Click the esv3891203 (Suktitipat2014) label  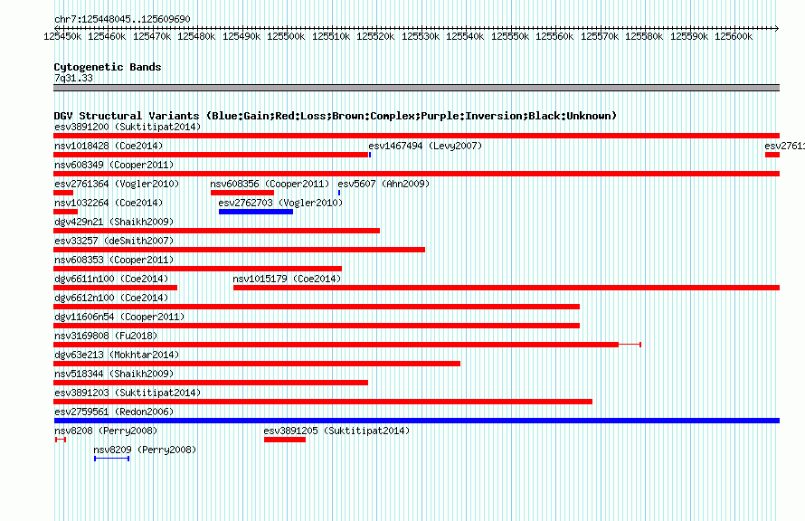128,393
